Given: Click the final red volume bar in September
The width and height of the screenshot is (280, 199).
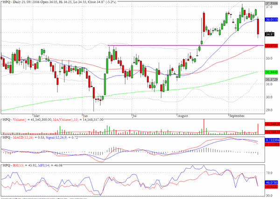Looking at the screenshot, I should [x=258, y=129].
